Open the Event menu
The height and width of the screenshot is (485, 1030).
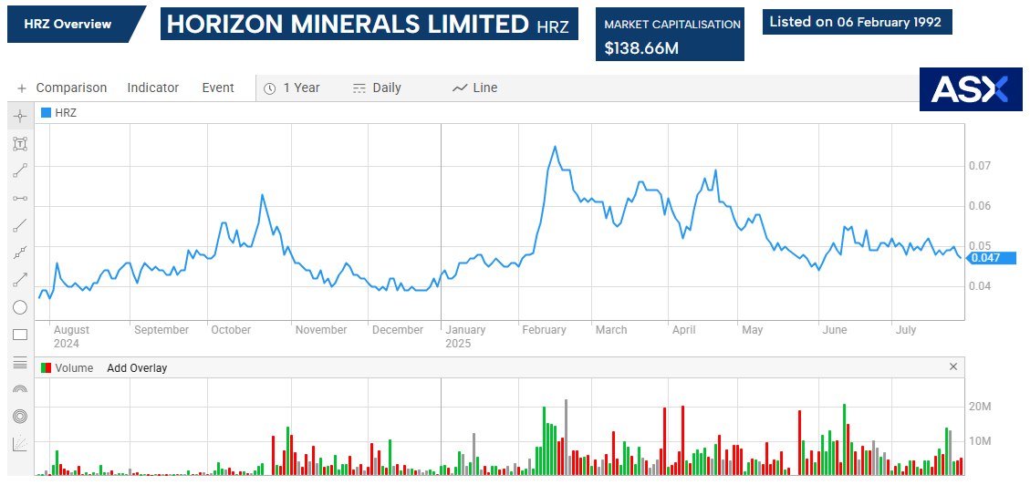pos(218,88)
